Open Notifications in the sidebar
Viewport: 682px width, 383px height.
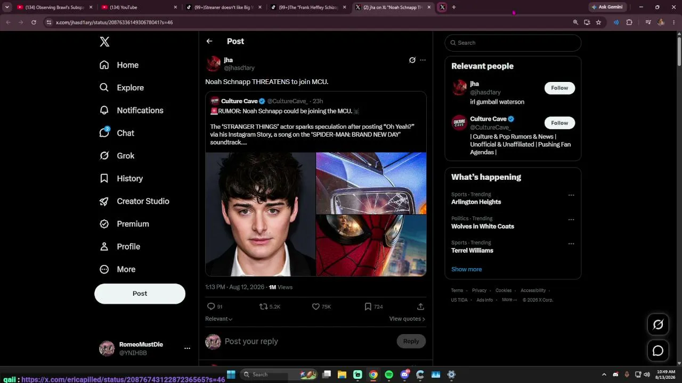coord(131,110)
